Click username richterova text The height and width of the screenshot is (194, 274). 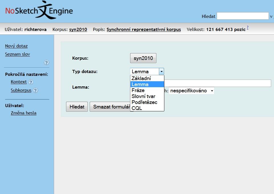click(x=36, y=30)
